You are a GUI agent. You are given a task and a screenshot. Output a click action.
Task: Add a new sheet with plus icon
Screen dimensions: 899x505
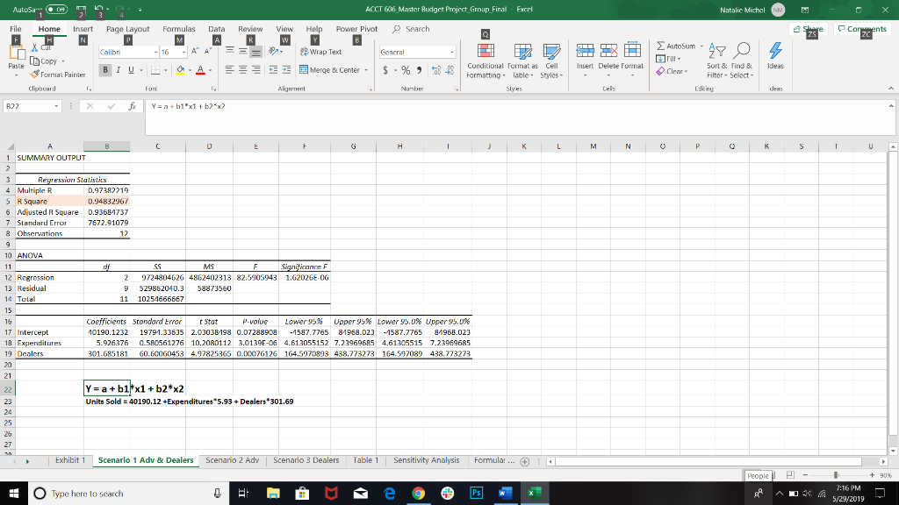point(524,461)
